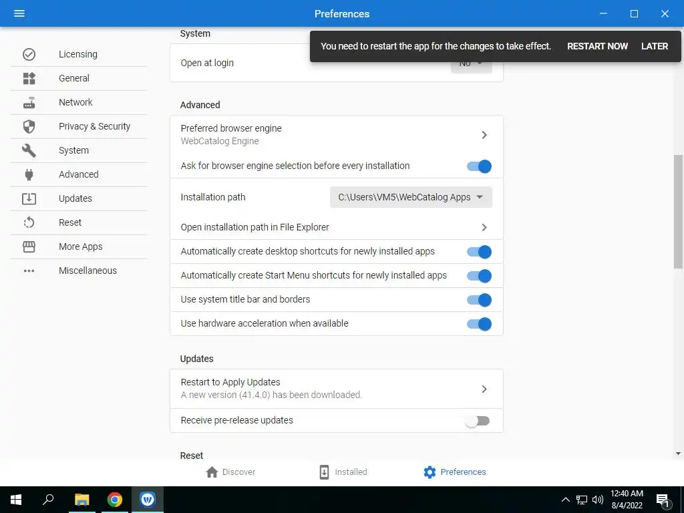684x513 pixels.
Task: Show hidden system tray icons
Action: [x=565, y=500]
